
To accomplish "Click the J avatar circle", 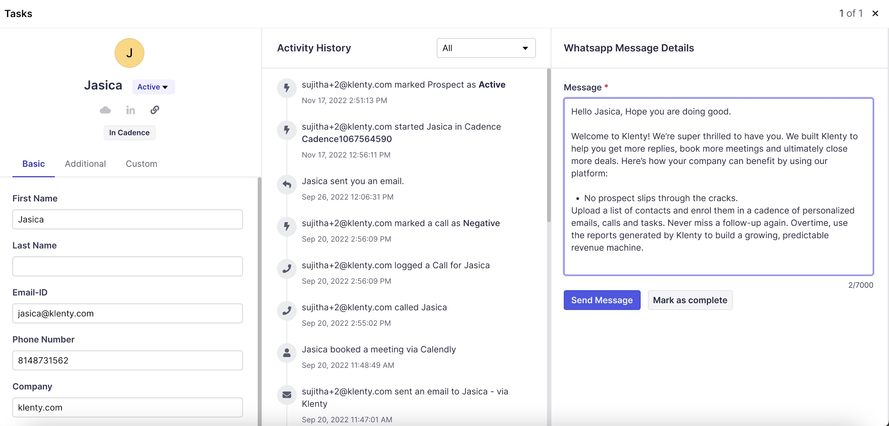I will [129, 53].
